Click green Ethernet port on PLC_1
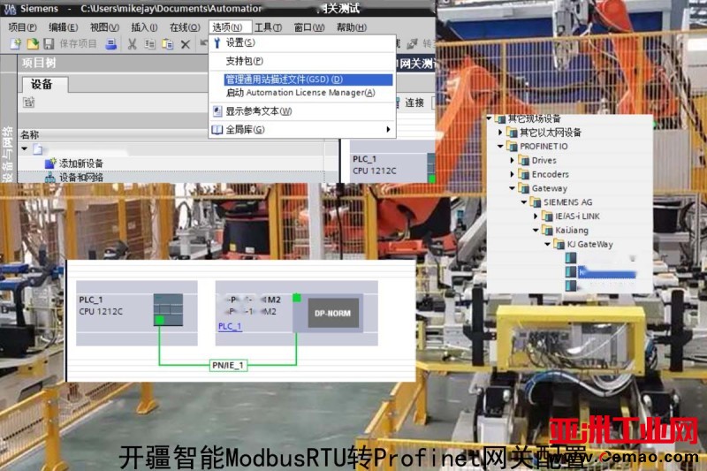Image resolution: width=707 pixels, height=471 pixels. point(160,320)
